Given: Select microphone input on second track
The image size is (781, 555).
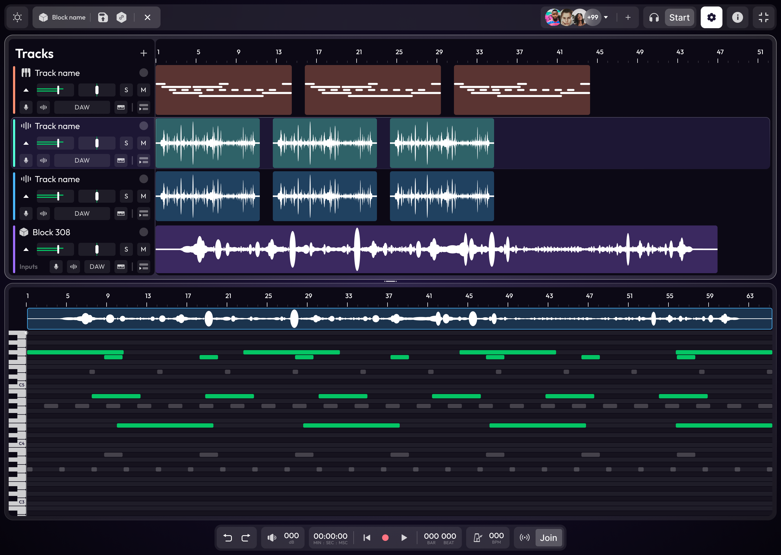Looking at the screenshot, I should point(26,160).
